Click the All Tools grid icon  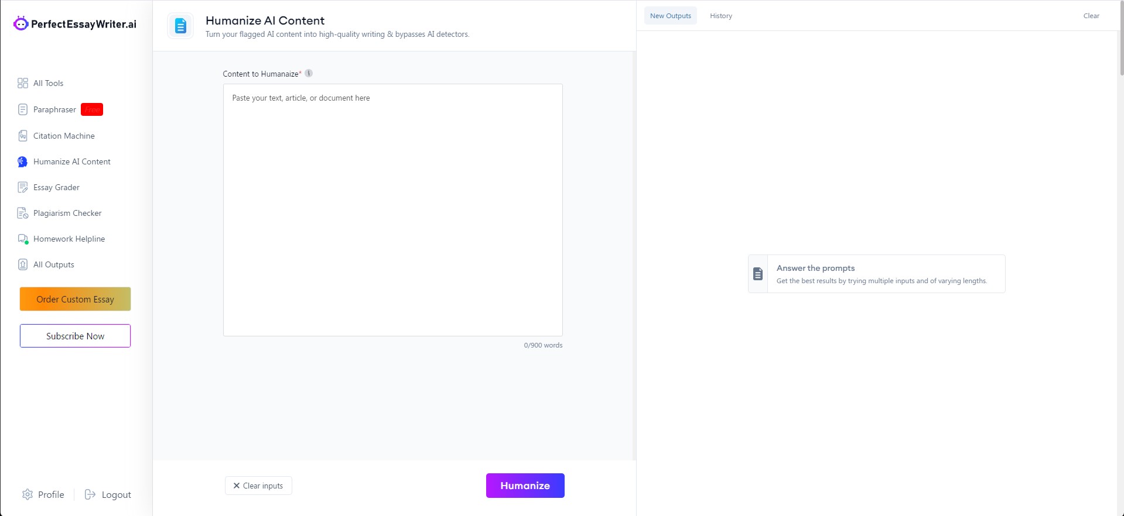23,83
